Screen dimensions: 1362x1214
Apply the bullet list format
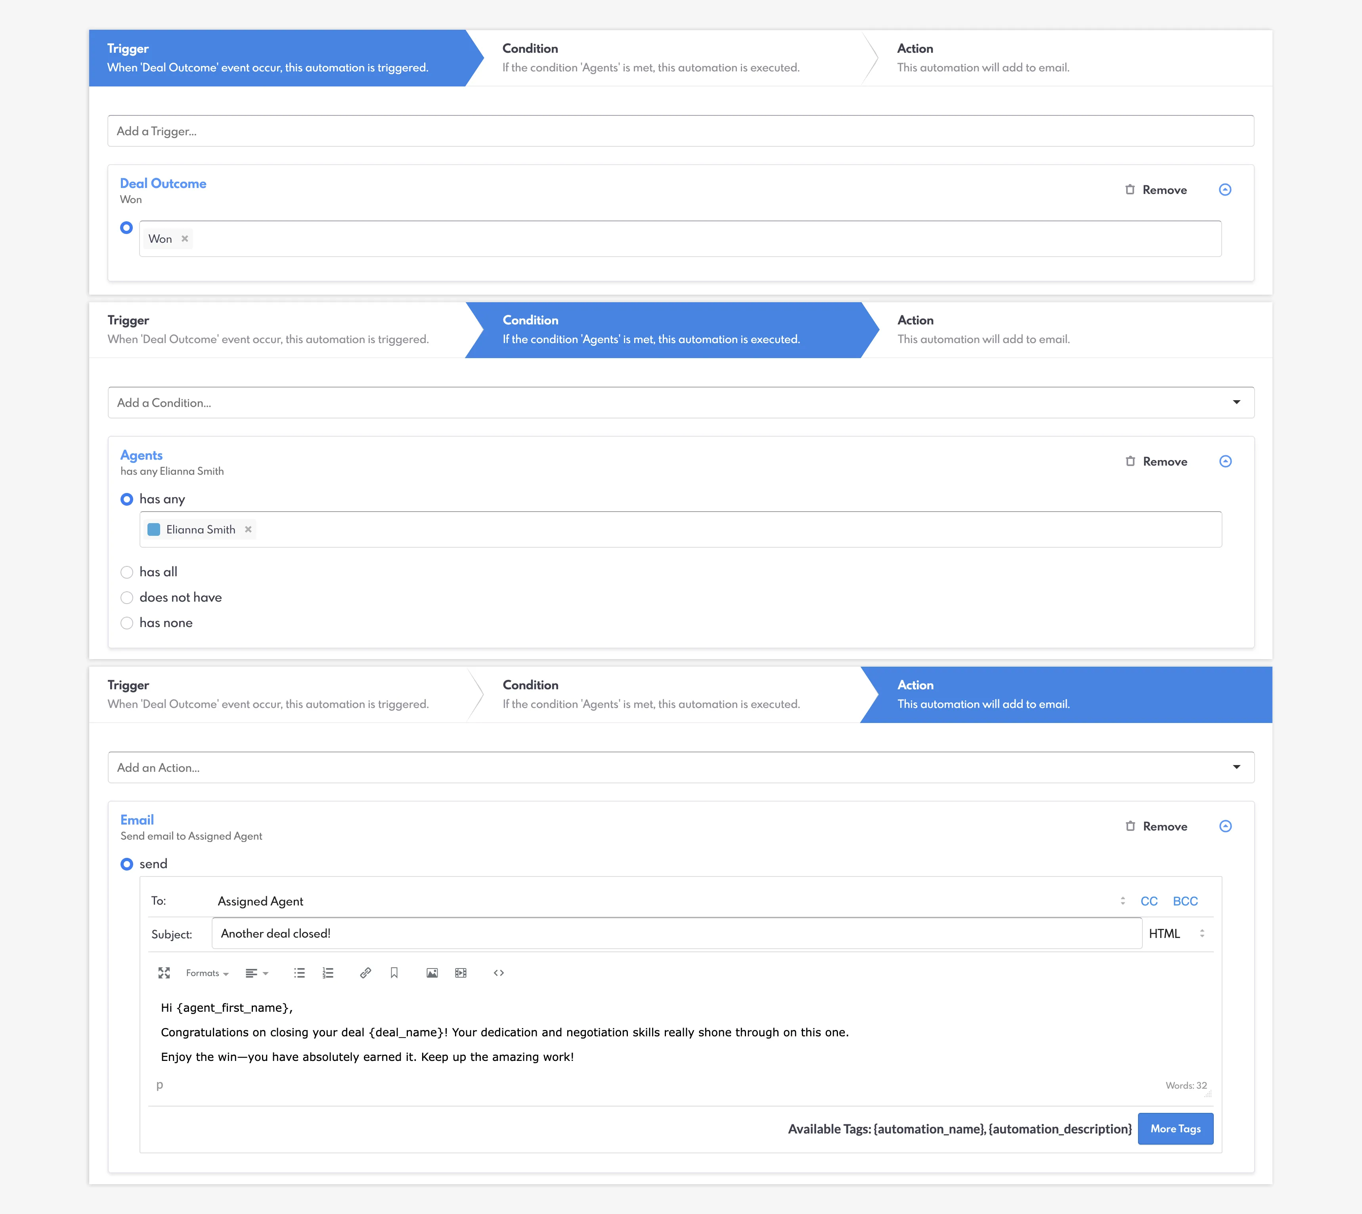[299, 973]
